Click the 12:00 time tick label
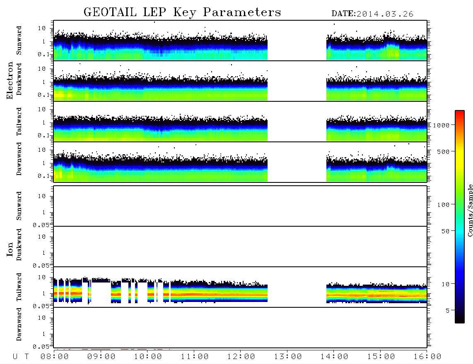 (241, 357)
